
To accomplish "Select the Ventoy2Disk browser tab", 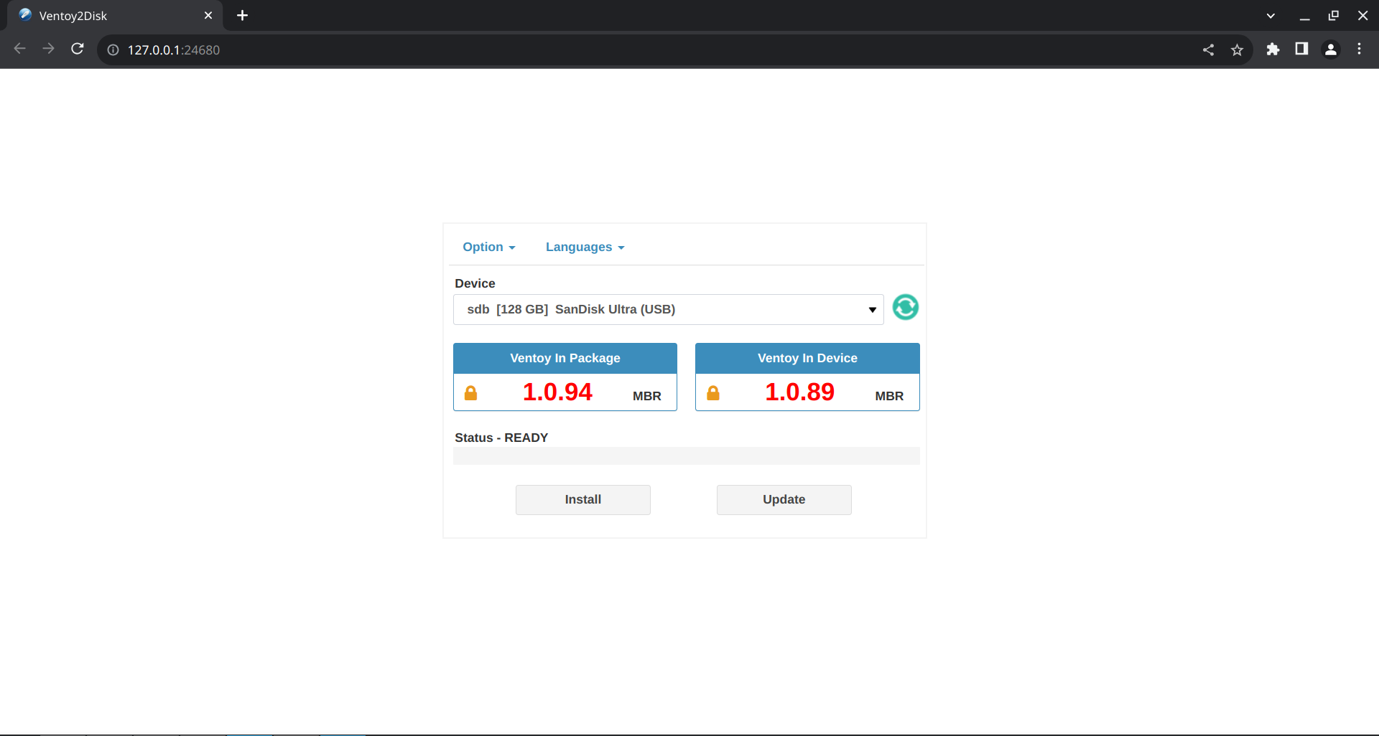I will (x=115, y=15).
